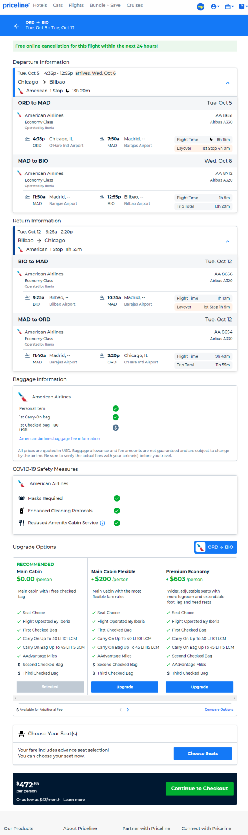This screenshot has height=835, width=248.
Task: Select the ORD → BIO upgrade toggle
Action: click(x=215, y=547)
